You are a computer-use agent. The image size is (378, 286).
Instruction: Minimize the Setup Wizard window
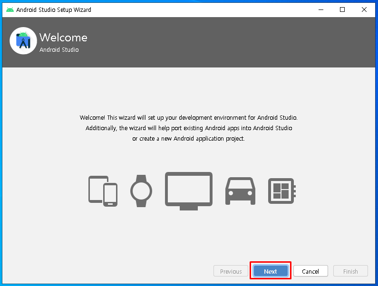pos(321,10)
